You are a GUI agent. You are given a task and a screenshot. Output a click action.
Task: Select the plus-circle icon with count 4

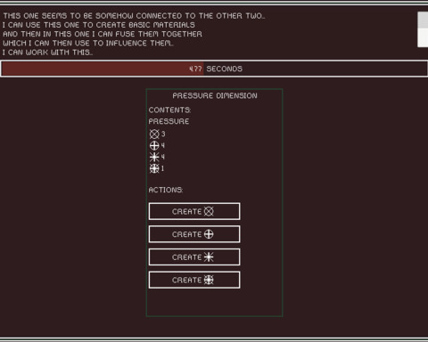154,145
